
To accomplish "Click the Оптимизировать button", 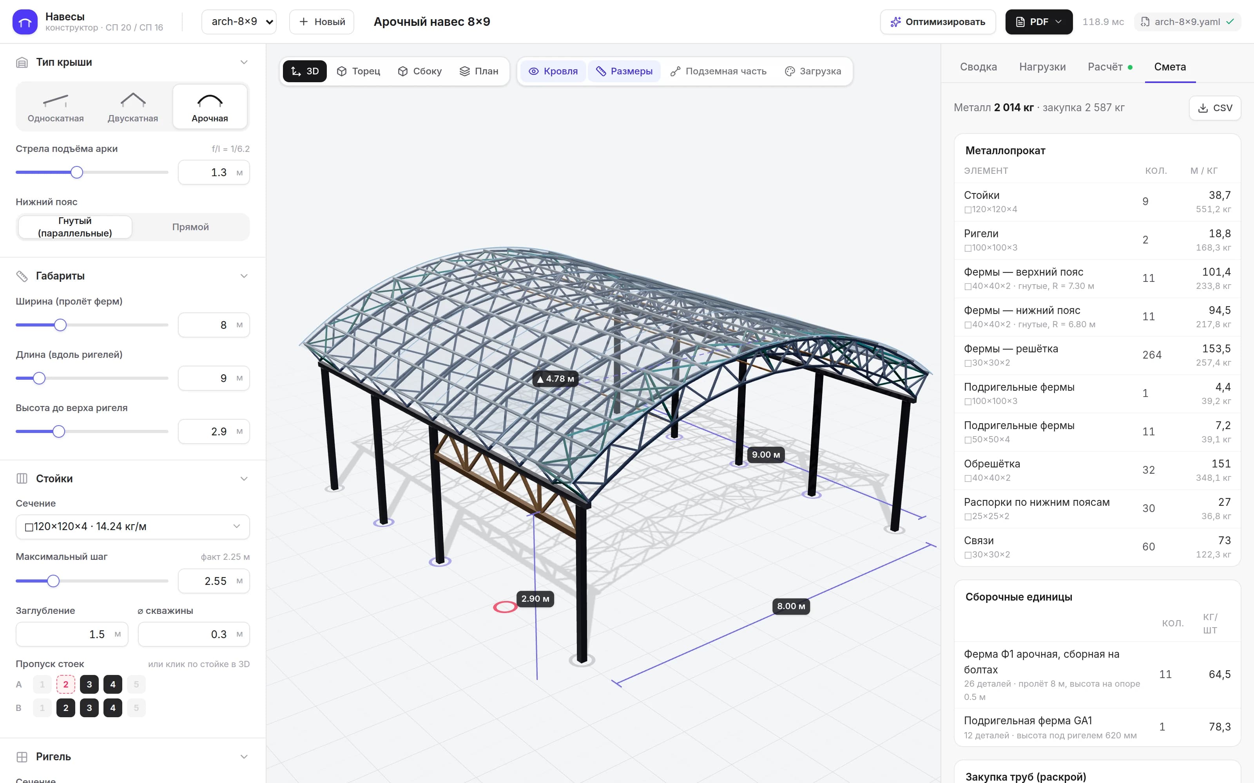I will point(937,22).
